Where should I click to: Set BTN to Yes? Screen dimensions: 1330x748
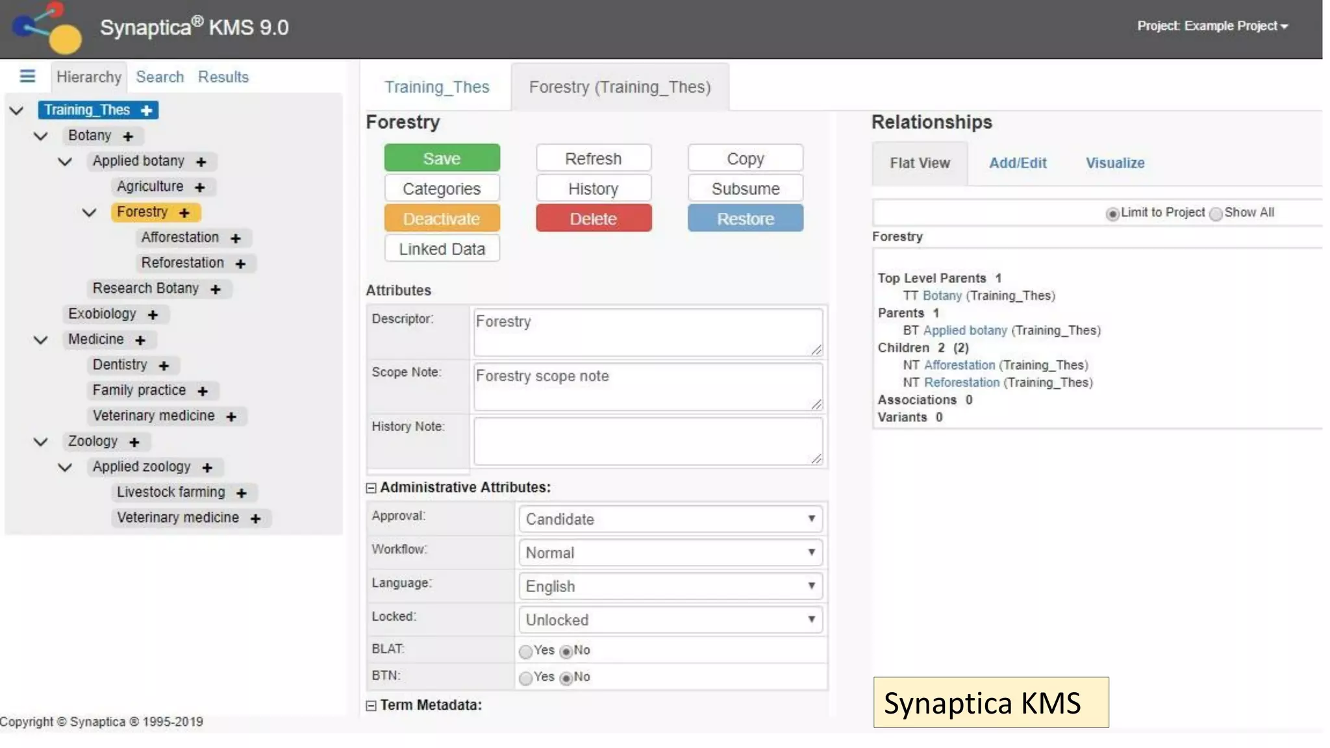(x=525, y=678)
